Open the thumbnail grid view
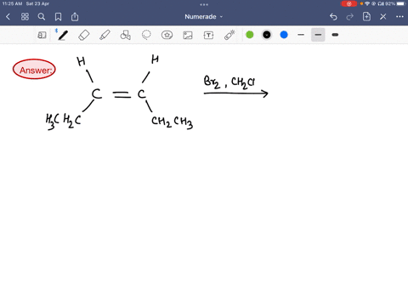The width and height of the screenshot is (408, 306). (x=25, y=17)
